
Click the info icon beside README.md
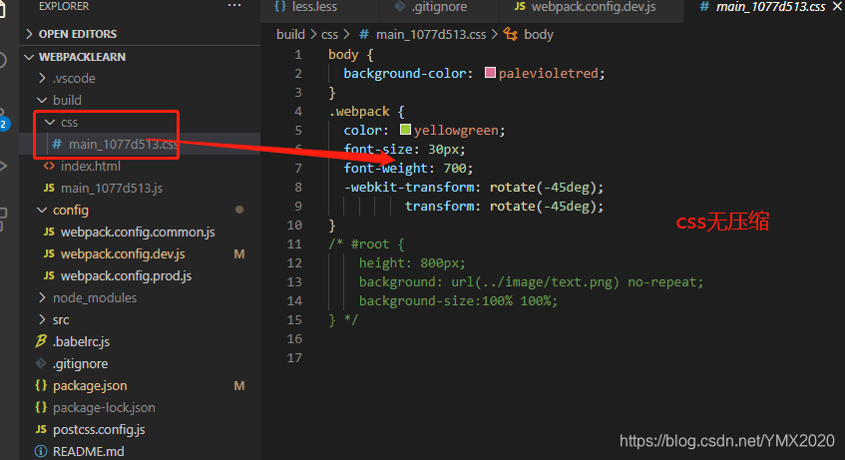click(41, 451)
